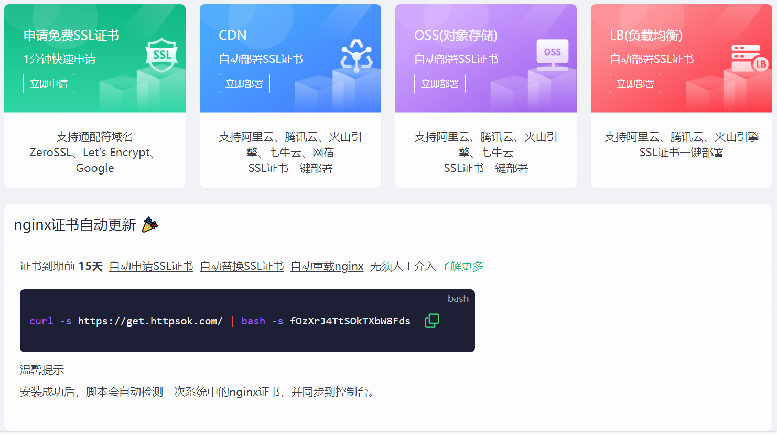The height and width of the screenshot is (434, 777).
Task: Select the LB(负载均衡) card heading
Action: click(646, 36)
